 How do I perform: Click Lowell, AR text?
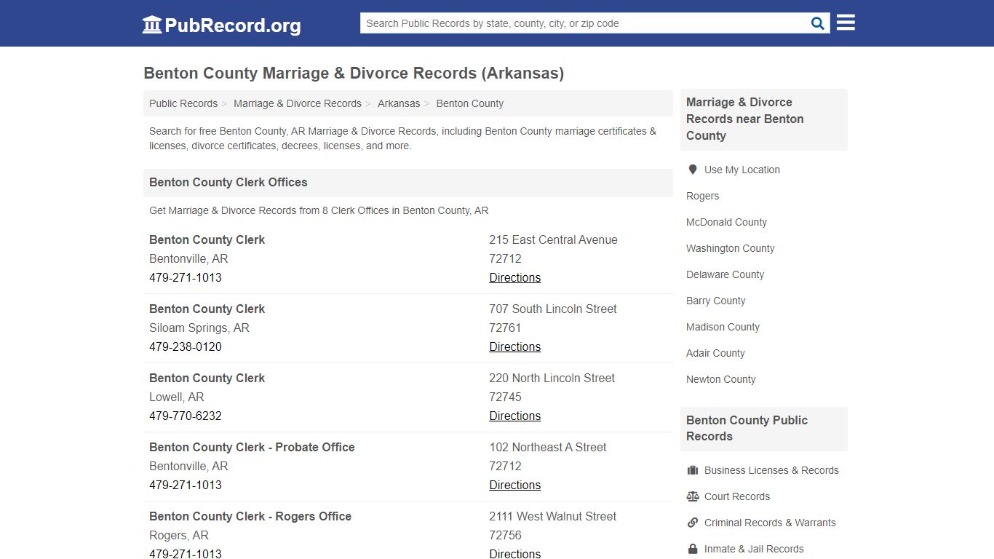(x=177, y=397)
